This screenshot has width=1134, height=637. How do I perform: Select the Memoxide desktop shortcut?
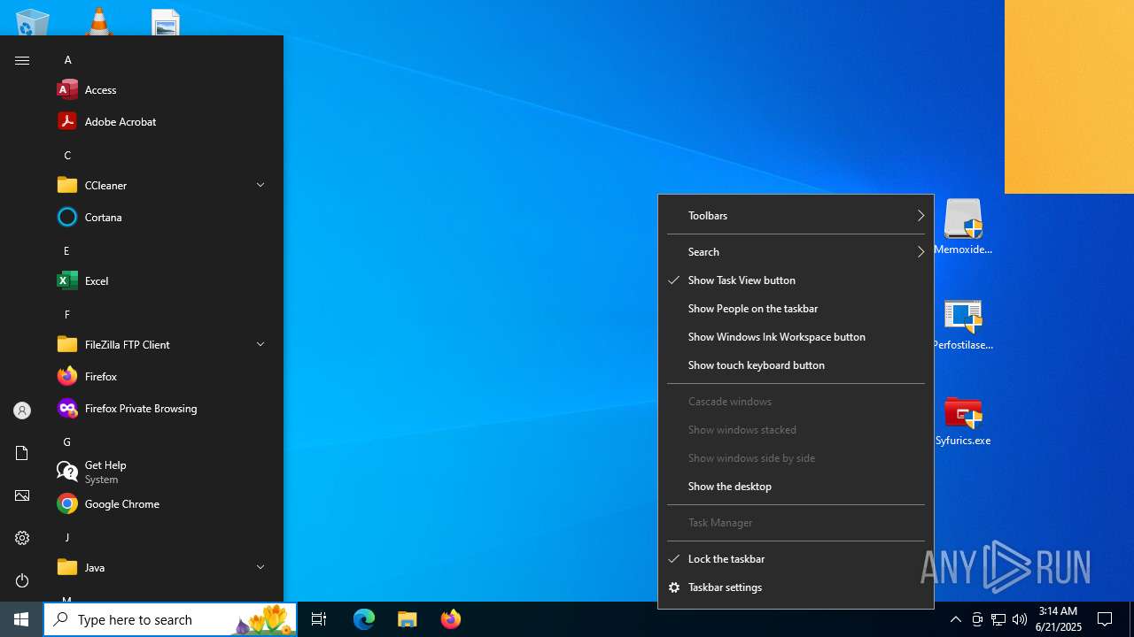(x=963, y=226)
